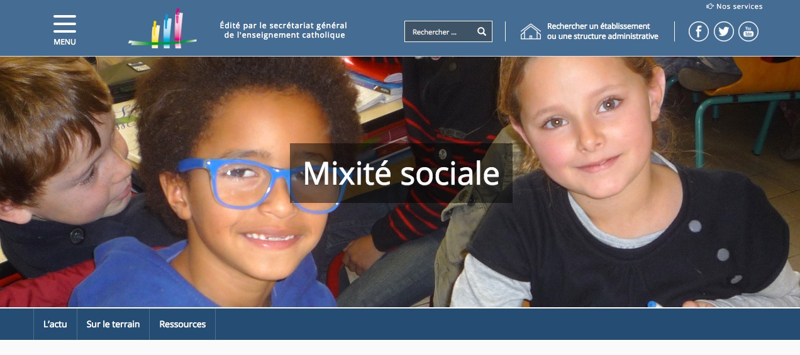The image size is (800, 355).
Task: Select the Sur le terrain tab
Action: click(x=113, y=324)
